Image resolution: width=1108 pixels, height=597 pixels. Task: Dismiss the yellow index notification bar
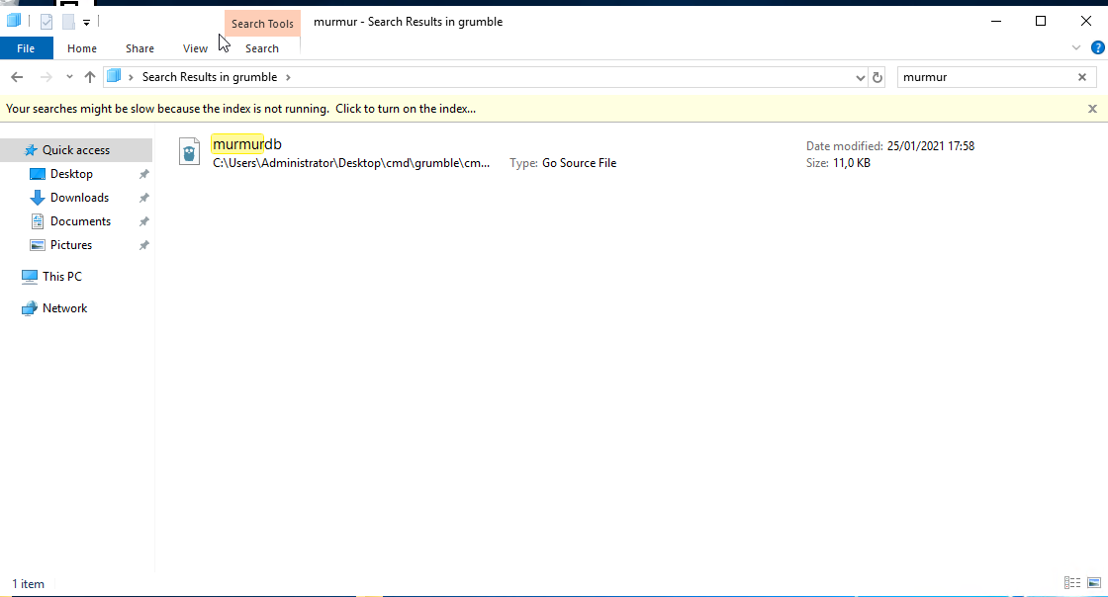click(x=1092, y=109)
